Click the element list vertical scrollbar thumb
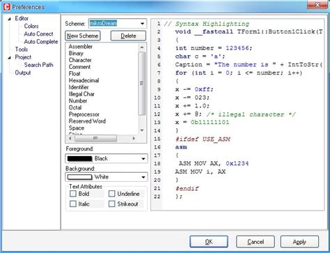 coord(142,84)
